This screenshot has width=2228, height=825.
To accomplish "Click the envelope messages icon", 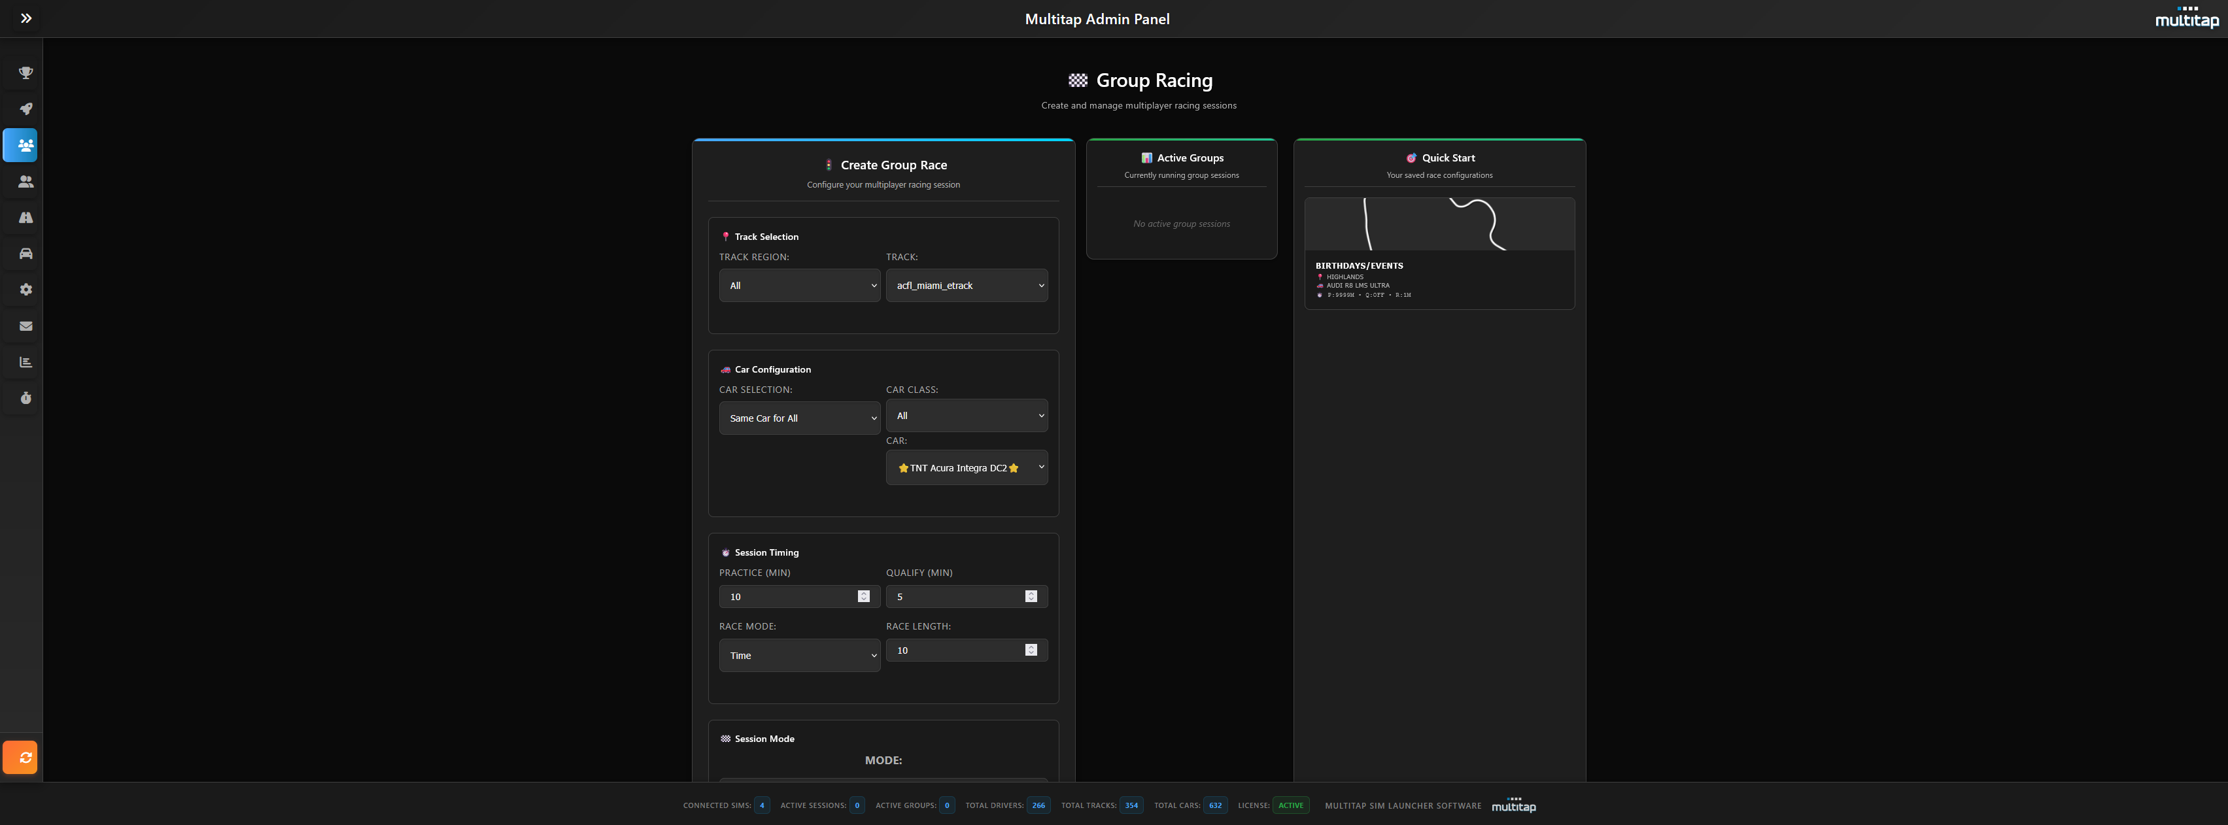I will [24, 326].
